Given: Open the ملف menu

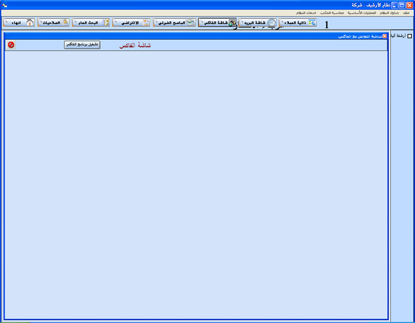Looking at the screenshot, I should coord(406,12).
